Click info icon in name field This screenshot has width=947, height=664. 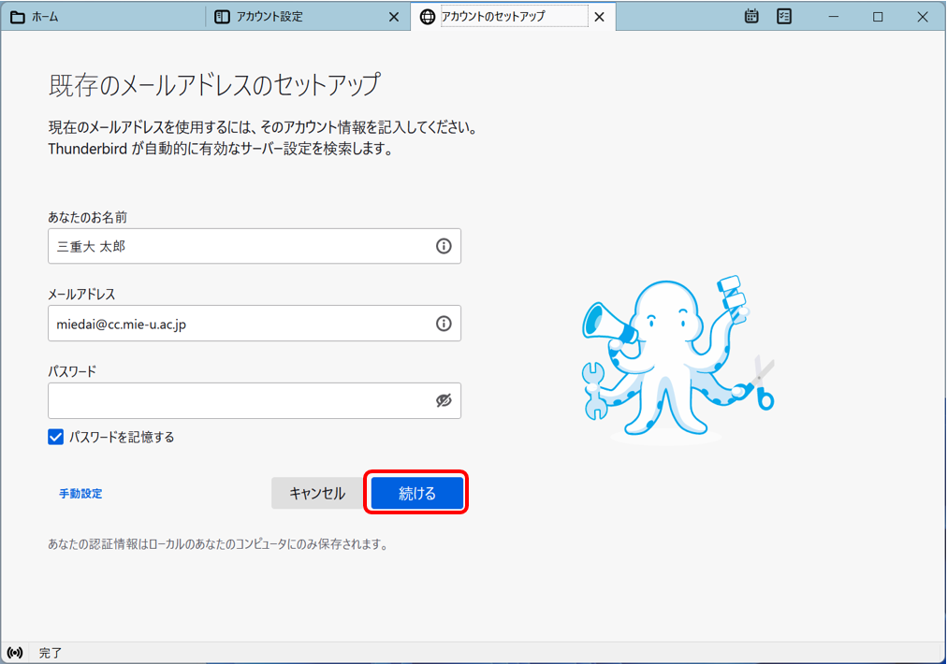(444, 246)
